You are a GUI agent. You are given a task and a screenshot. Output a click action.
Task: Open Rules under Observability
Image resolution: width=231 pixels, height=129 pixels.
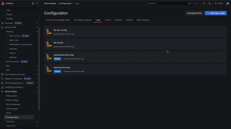(8, 113)
